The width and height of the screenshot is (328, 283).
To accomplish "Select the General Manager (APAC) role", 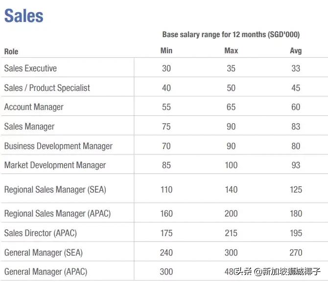I will coord(46,272).
